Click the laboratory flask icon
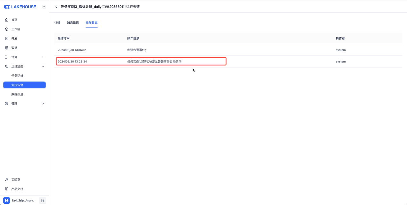The image size is (407, 205). (7, 180)
